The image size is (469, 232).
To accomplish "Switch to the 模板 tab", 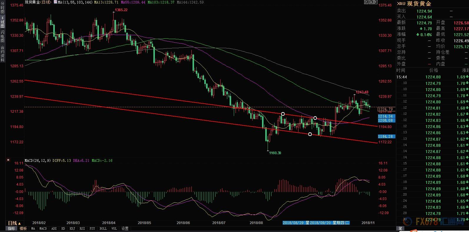I will tap(23, 228).
